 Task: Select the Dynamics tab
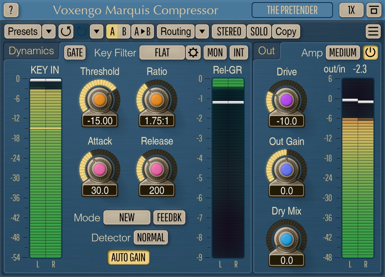click(31, 51)
